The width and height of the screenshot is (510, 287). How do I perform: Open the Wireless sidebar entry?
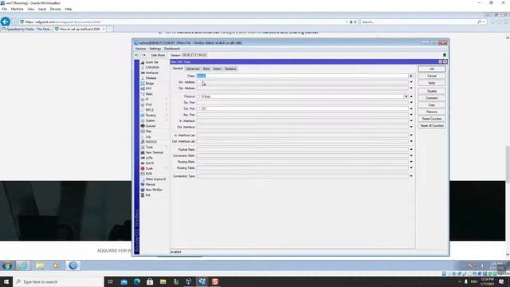pos(151,78)
